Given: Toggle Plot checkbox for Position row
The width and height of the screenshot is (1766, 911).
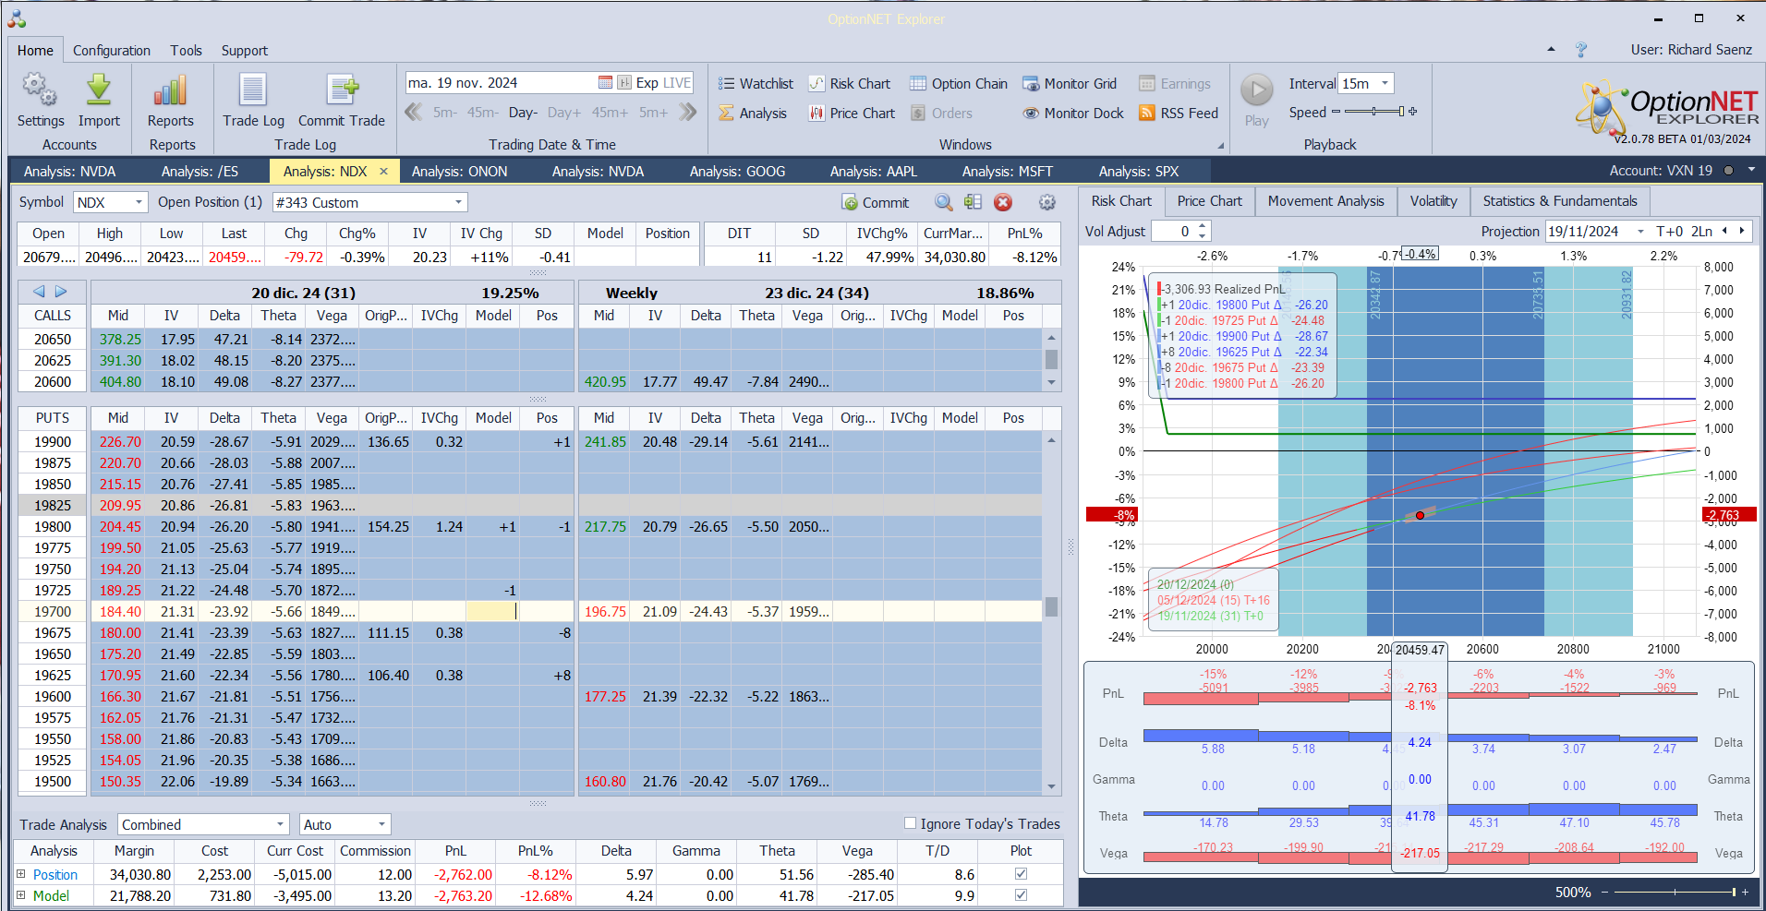Looking at the screenshot, I should [1021, 873].
